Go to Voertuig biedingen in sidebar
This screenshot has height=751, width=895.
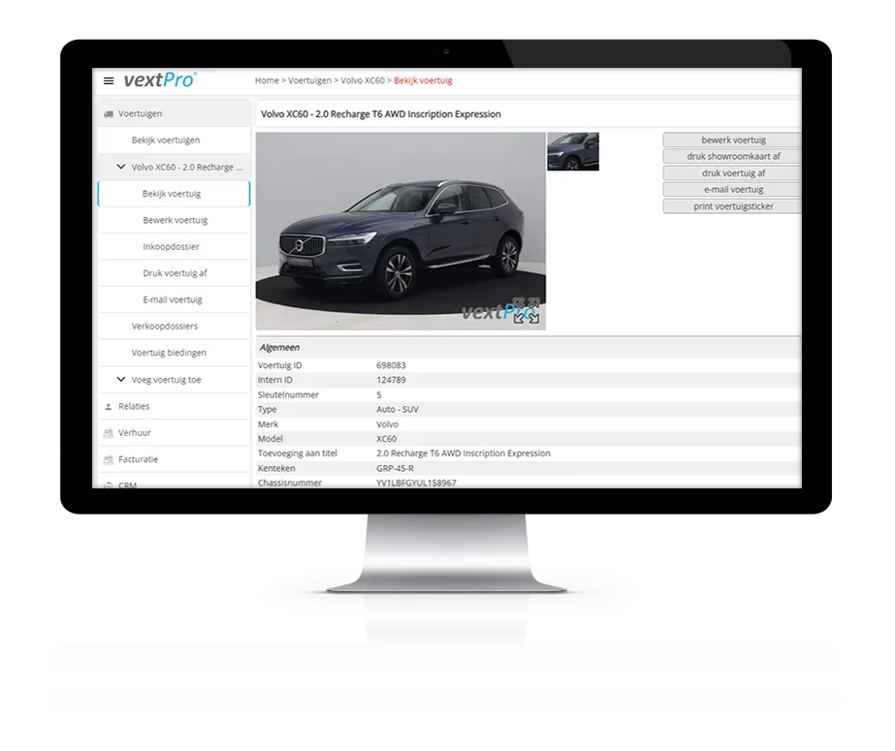(x=169, y=353)
